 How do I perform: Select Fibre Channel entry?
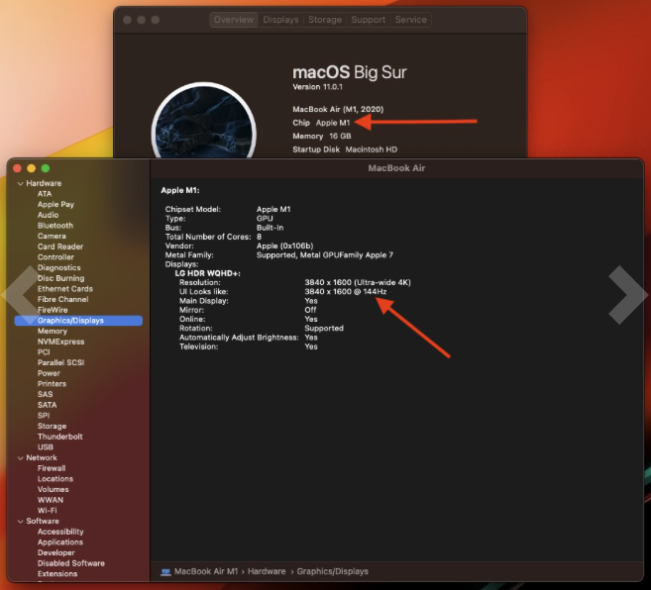coord(62,299)
